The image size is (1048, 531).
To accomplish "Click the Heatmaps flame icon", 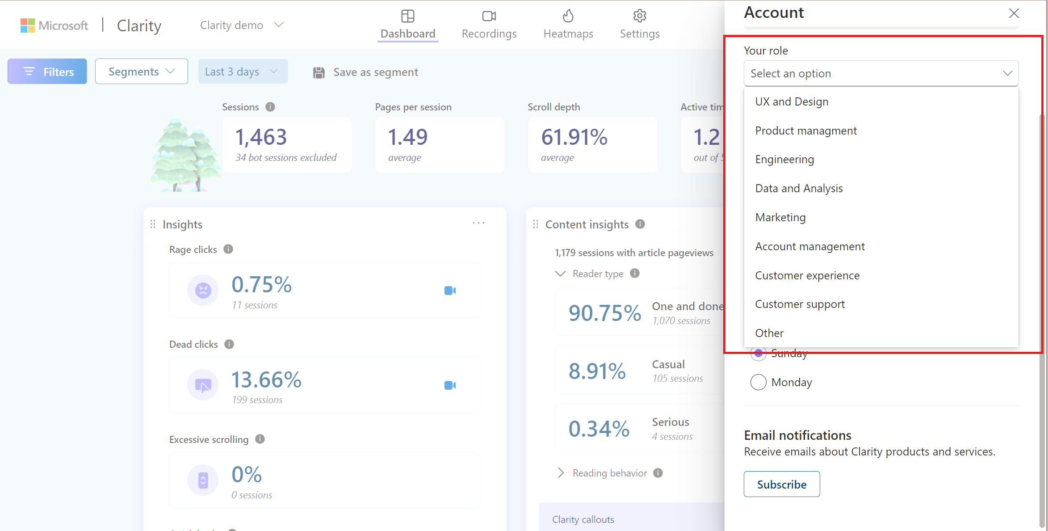I will tap(568, 16).
